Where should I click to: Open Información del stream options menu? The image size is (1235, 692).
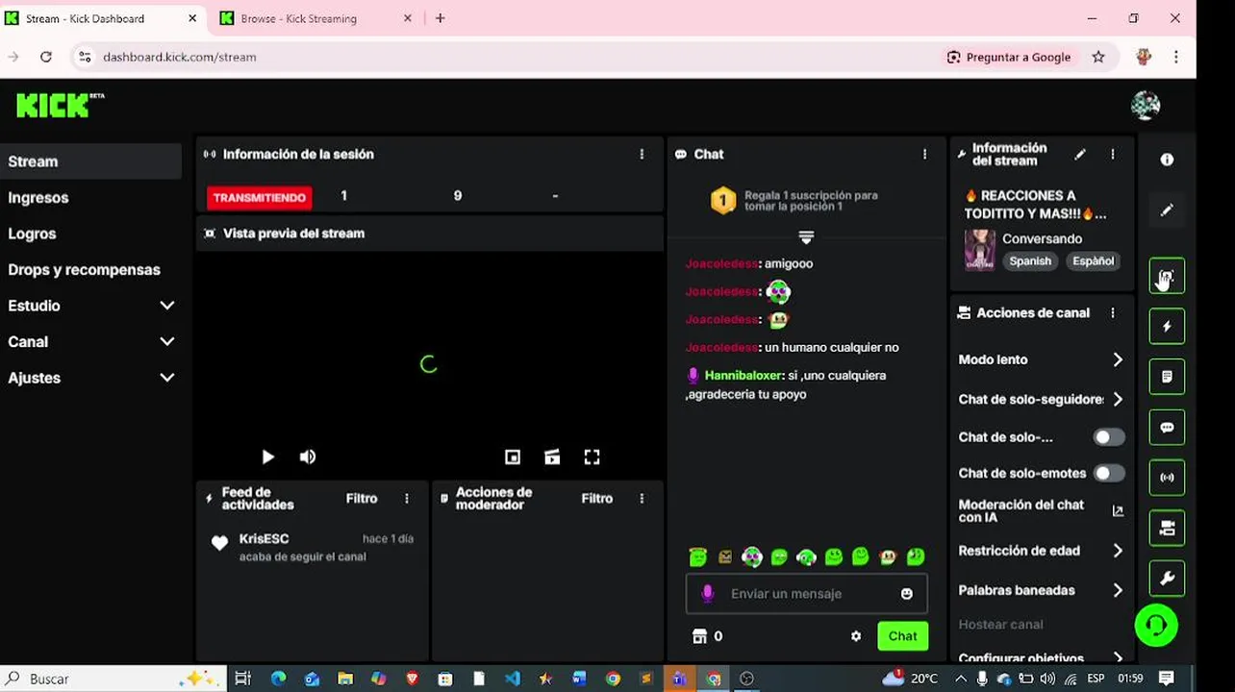pos(1113,154)
